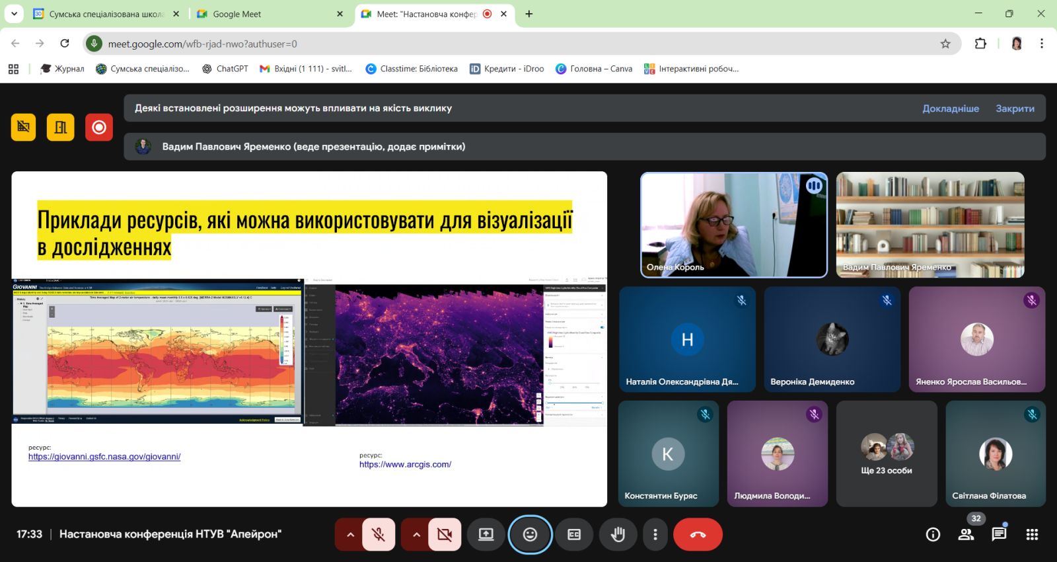Viewport: 1057px width, 562px height.
Task: Open the activities grid icon
Action: click(1032, 534)
